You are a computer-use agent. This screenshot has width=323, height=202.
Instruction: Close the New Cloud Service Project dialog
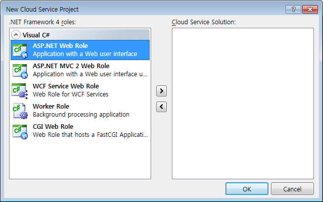point(310,9)
